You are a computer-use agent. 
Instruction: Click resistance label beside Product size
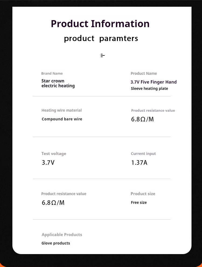pos(64,194)
